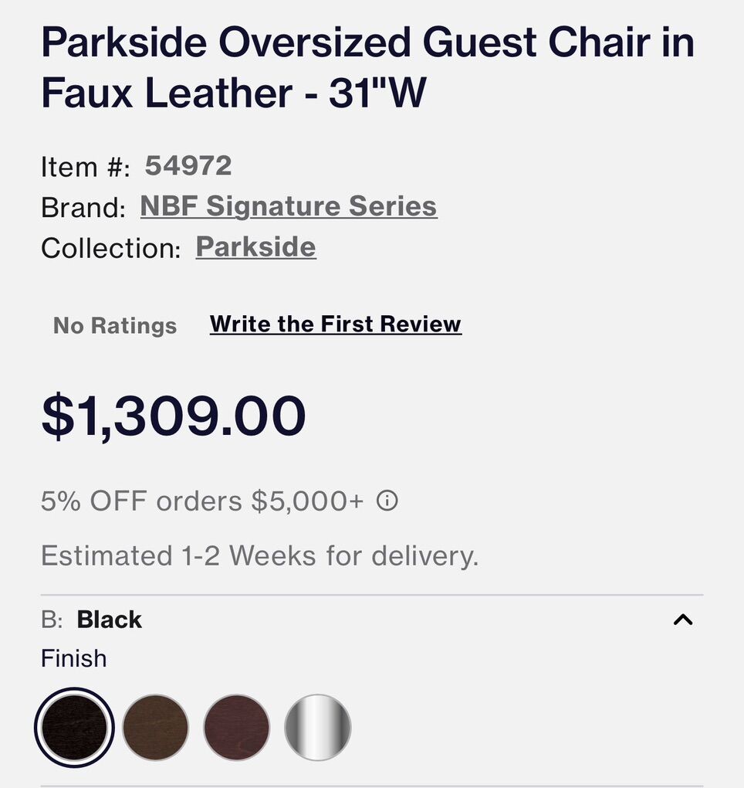744x788 pixels.
Task: Click the Parkside Oversized Guest Chair title
Action: click(367, 68)
